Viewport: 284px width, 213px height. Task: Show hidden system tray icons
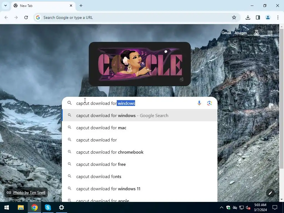click(222, 207)
